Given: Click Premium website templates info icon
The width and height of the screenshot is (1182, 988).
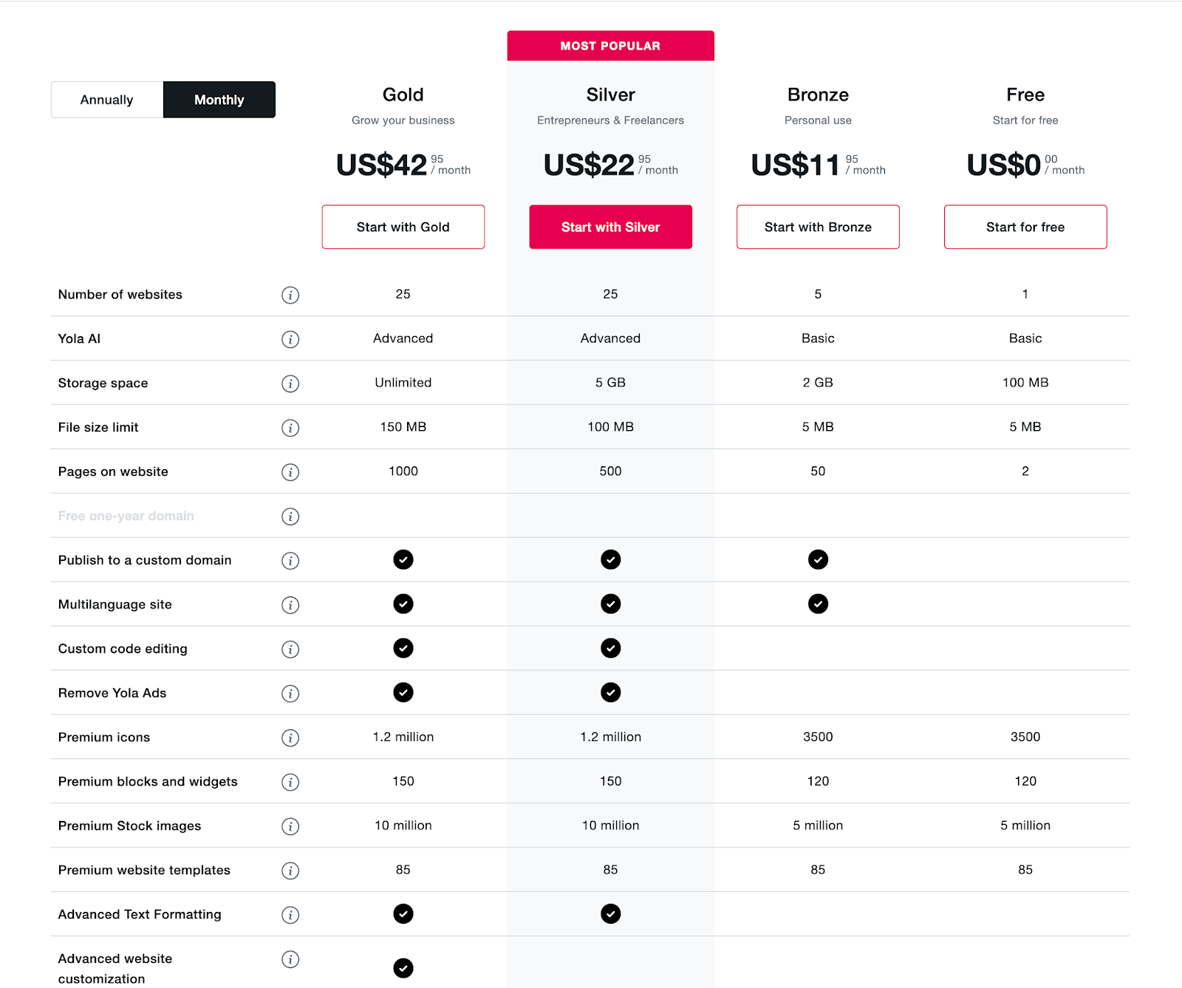Looking at the screenshot, I should tap(290, 871).
